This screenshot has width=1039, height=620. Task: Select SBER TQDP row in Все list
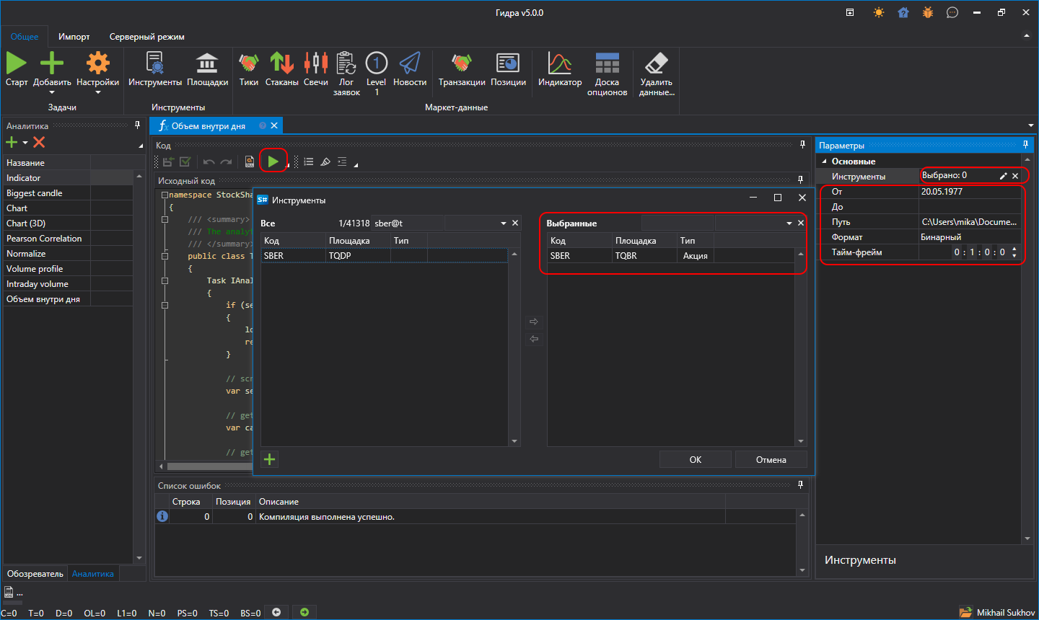coord(385,255)
